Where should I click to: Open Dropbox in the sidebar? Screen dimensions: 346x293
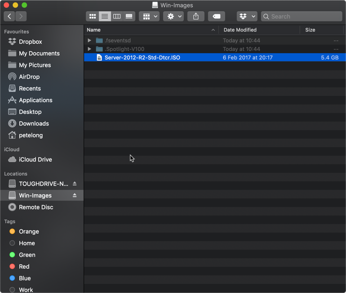click(42, 41)
